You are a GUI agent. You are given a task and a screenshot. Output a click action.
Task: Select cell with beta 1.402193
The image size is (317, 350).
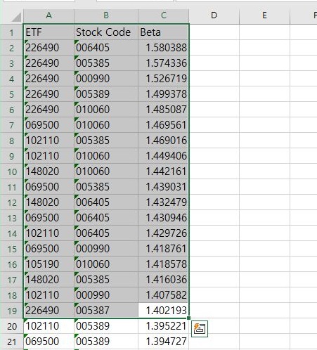[164, 311]
